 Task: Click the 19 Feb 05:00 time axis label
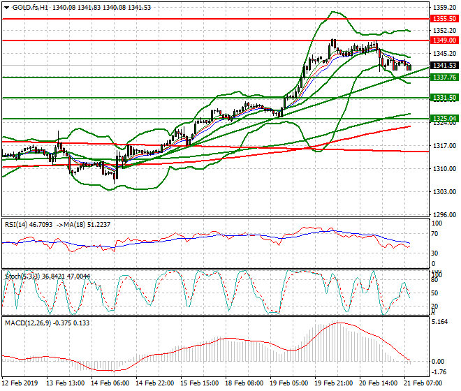point(289,383)
